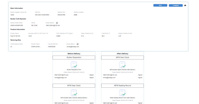
Task: Open Meter Reading Record Form document icon
Action: (123, 93)
